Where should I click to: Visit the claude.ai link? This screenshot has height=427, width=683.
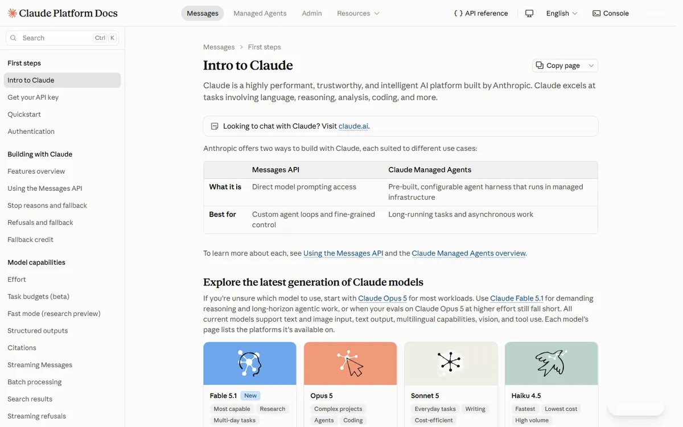point(353,126)
